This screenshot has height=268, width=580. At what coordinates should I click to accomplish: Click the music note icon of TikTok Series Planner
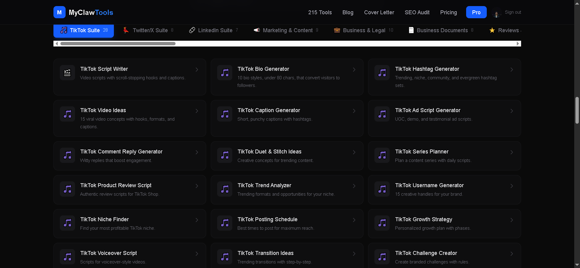click(382, 155)
